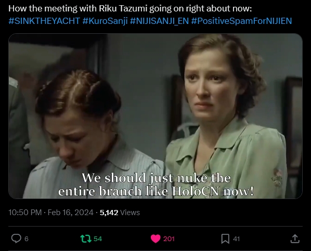Open the embedded video thumbnail
This screenshot has height=251, width=311.
155,116
